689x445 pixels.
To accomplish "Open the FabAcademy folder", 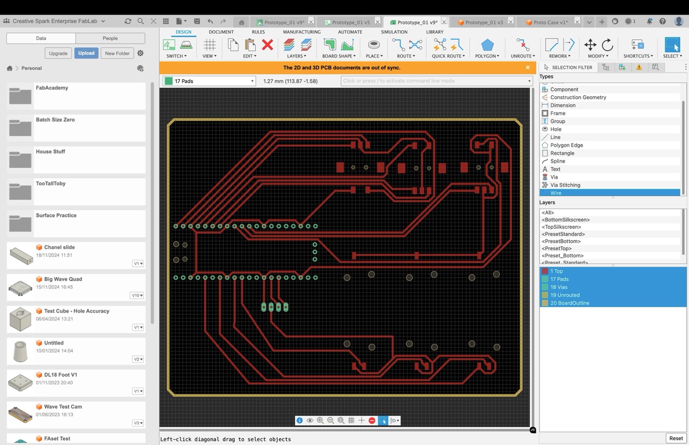I will tap(76, 96).
